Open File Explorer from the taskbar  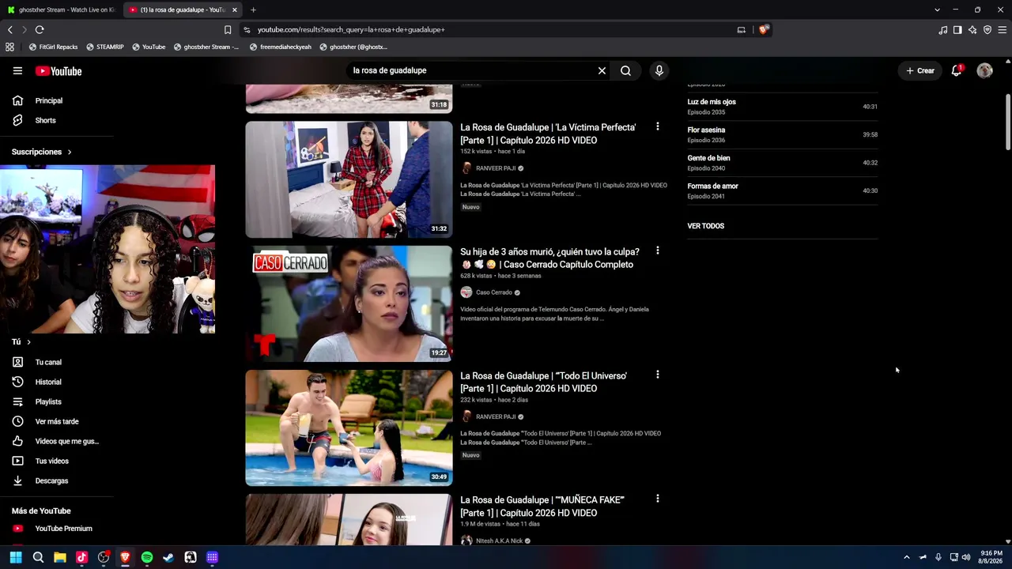[x=60, y=557]
